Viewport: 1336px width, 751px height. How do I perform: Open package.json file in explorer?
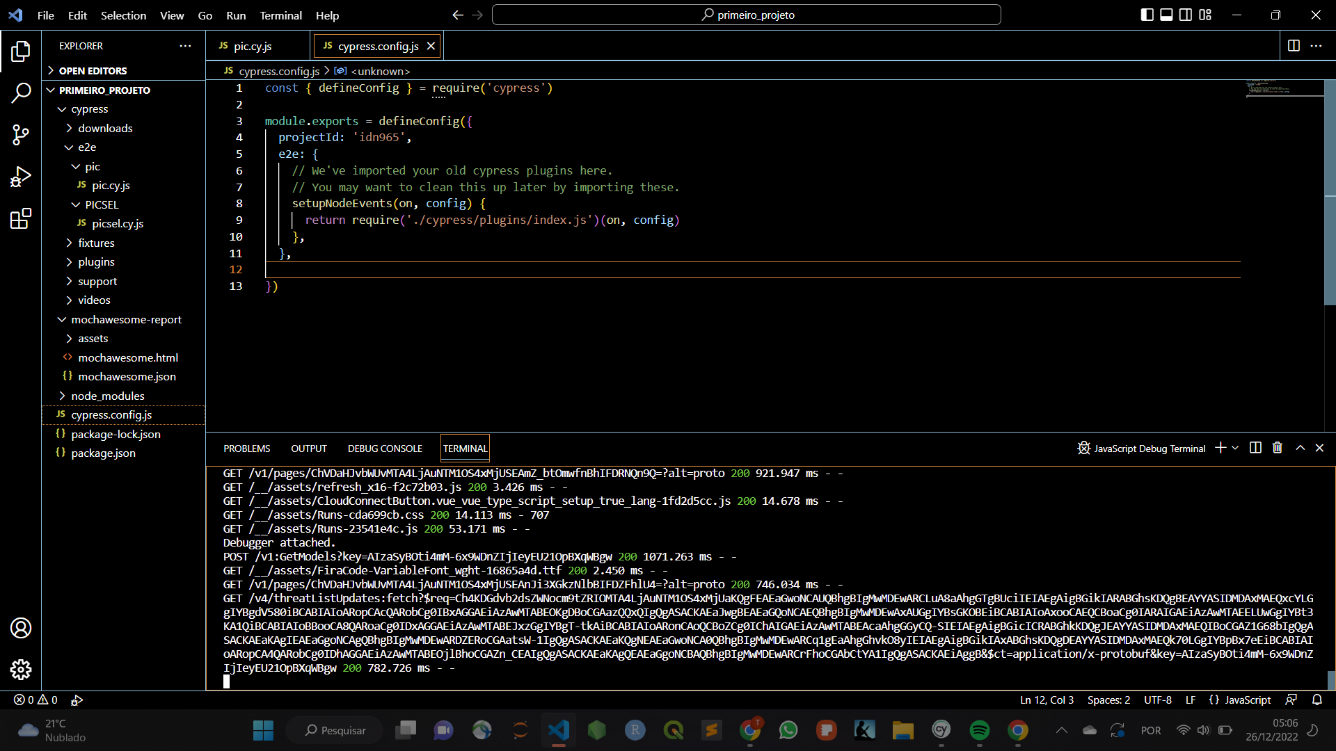tap(103, 453)
